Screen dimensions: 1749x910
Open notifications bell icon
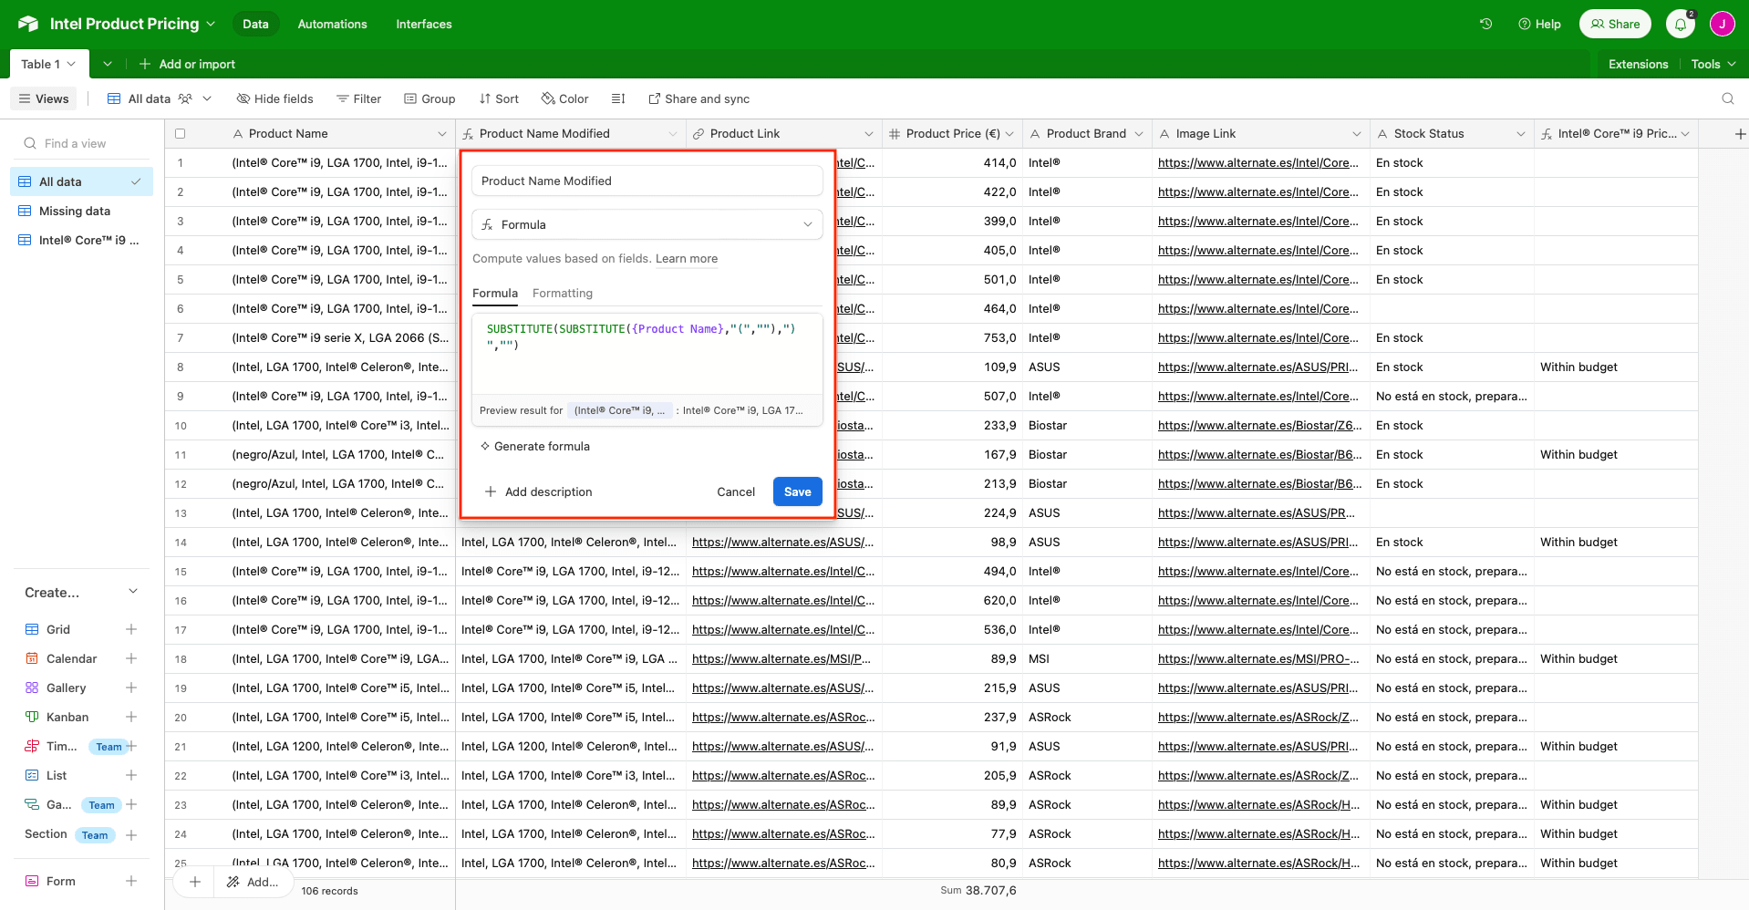[1681, 25]
